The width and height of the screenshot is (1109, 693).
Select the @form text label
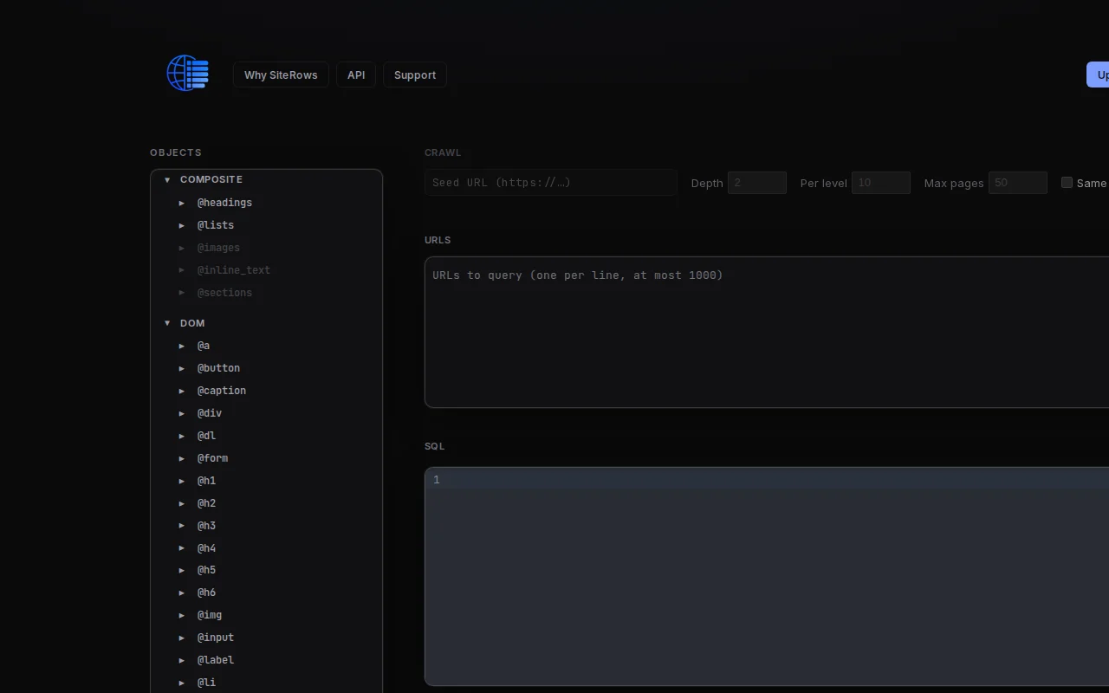coord(212,458)
